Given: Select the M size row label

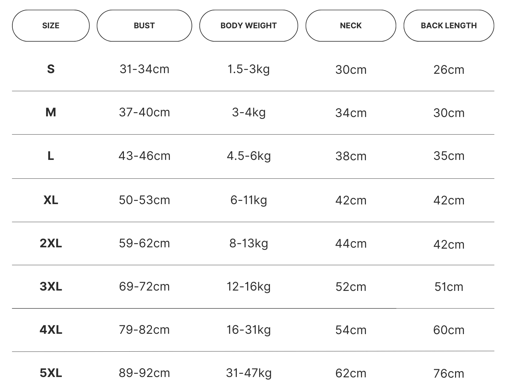Looking at the screenshot, I should point(51,112).
